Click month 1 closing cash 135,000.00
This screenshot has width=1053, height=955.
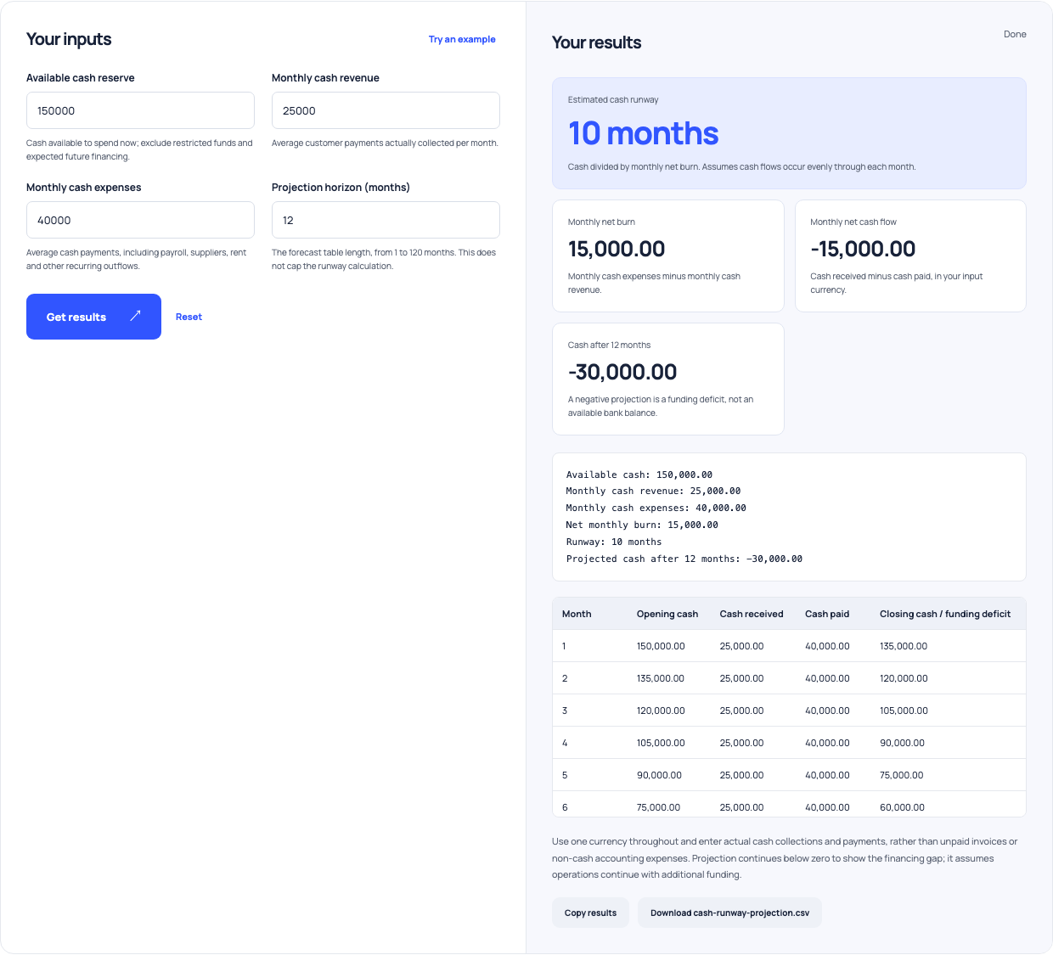(904, 646)
